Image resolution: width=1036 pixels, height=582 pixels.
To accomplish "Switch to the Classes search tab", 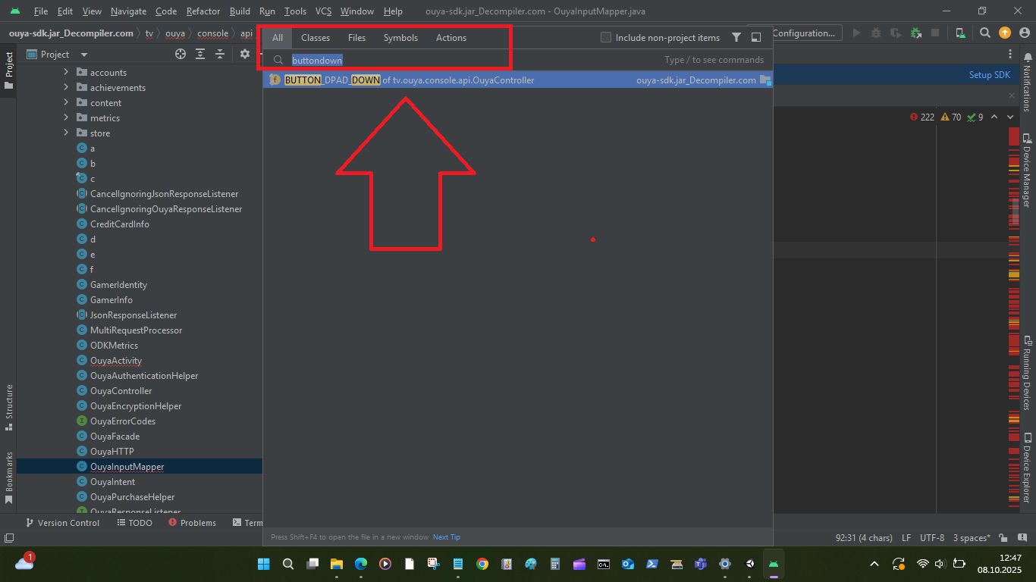I will pyautogui.click(x=316, y=38).
